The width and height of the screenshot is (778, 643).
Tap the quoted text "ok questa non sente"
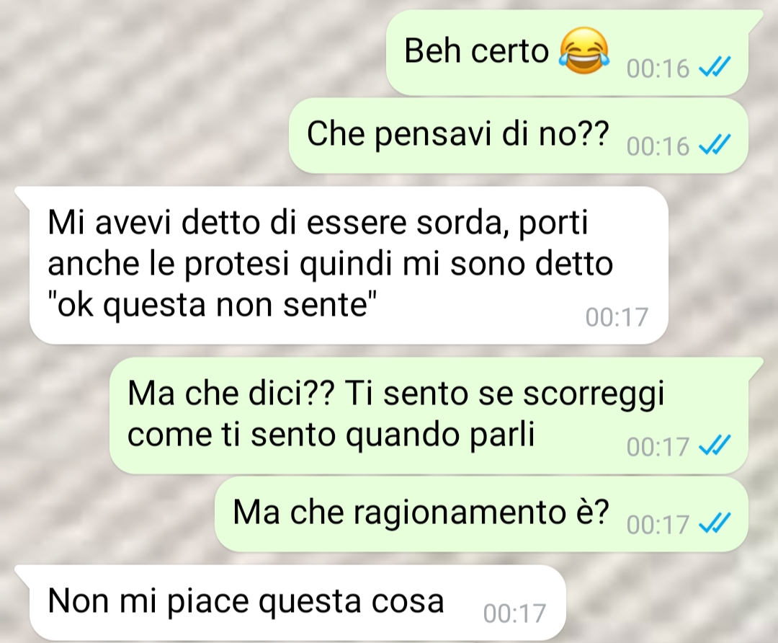[x=213, y=305]
